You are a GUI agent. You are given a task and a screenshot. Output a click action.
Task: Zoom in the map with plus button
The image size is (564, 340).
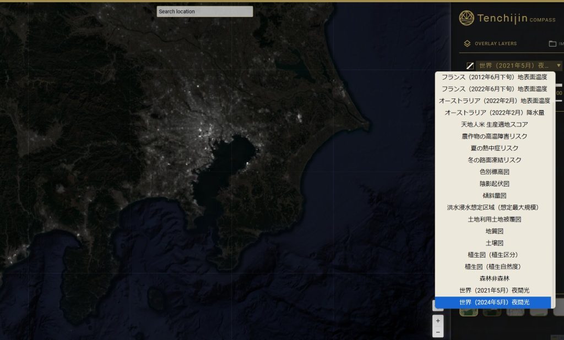point(438,321)
